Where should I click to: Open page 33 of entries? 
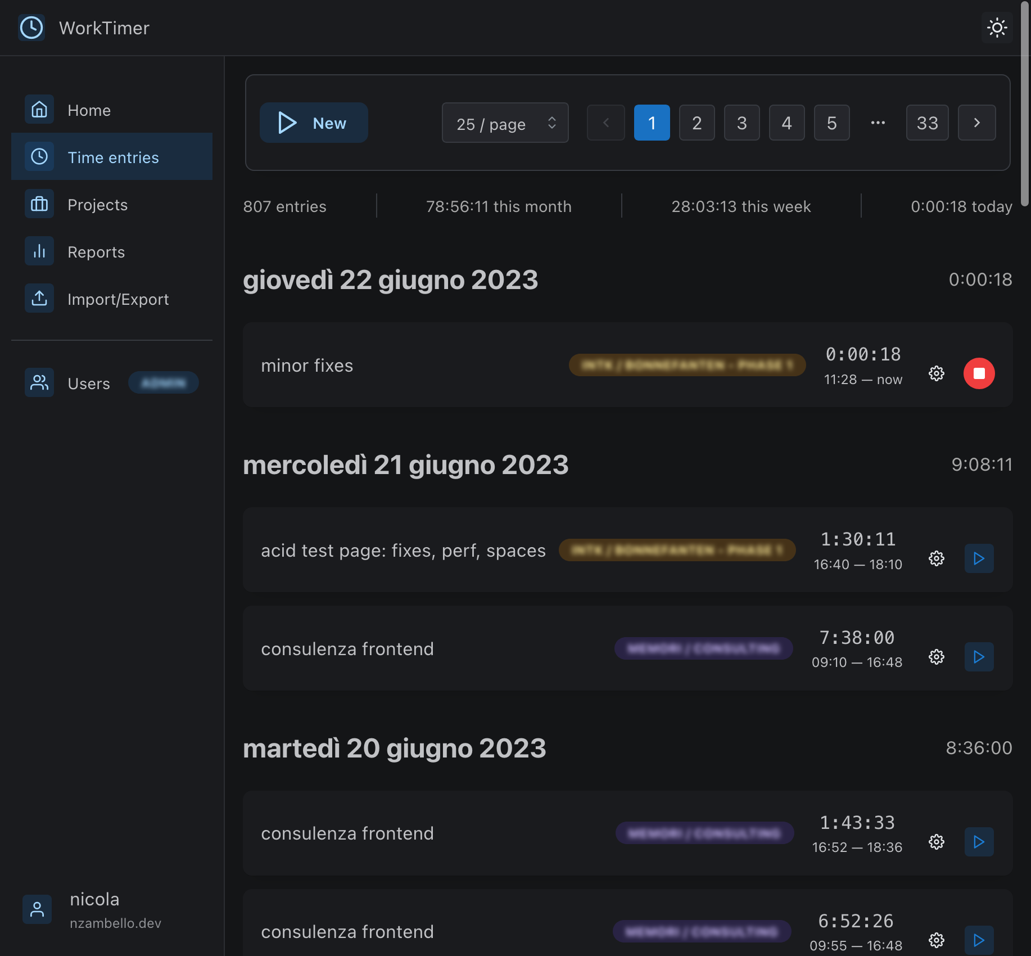coord(927,123)
